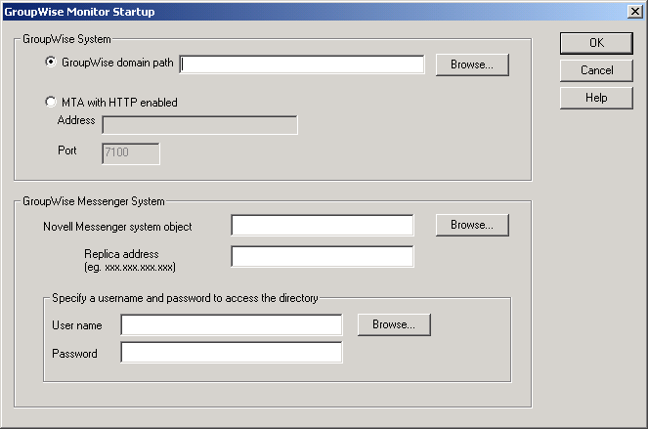Choose the MTA with HTTP enabled option
648x429 pixels.
(52, 102)
